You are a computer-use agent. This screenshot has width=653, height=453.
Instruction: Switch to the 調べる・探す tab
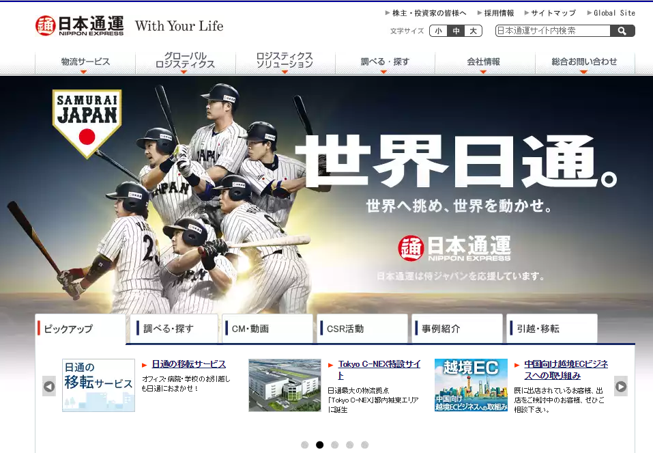click(x=174, y=329)
